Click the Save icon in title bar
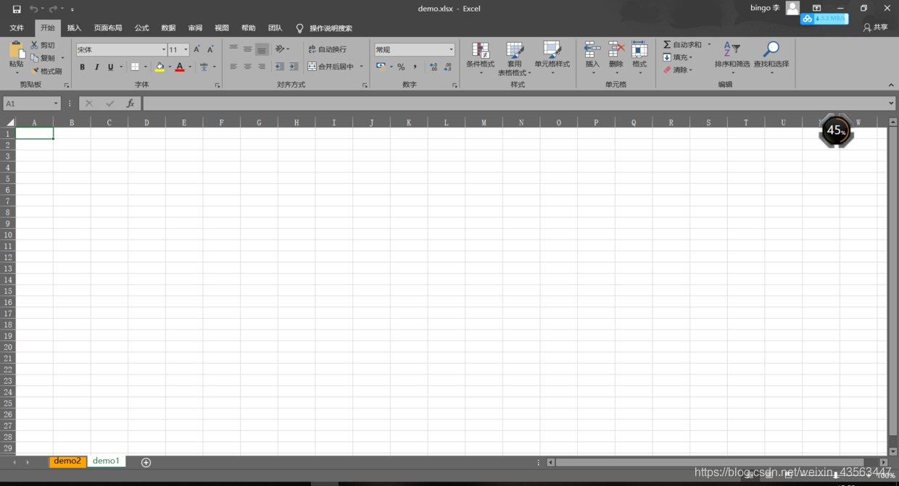 pyautogui.click(x=17, y=9)
